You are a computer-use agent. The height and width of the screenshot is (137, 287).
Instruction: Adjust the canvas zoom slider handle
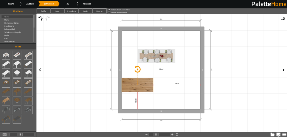click(x=156, y=134)
